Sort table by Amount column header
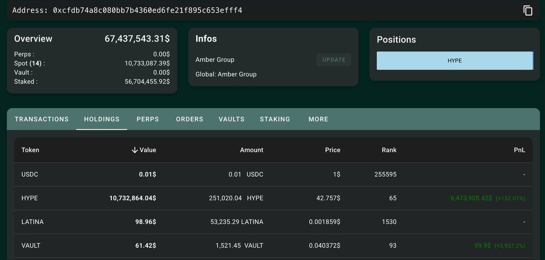Viewport: 545px width, 260px height. (252, 150)
